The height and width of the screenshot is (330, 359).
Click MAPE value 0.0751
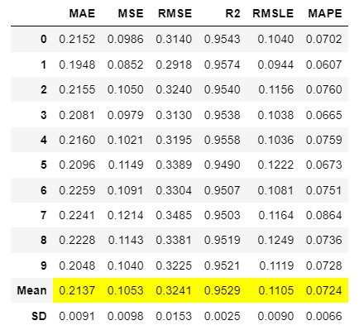point(324,190)
